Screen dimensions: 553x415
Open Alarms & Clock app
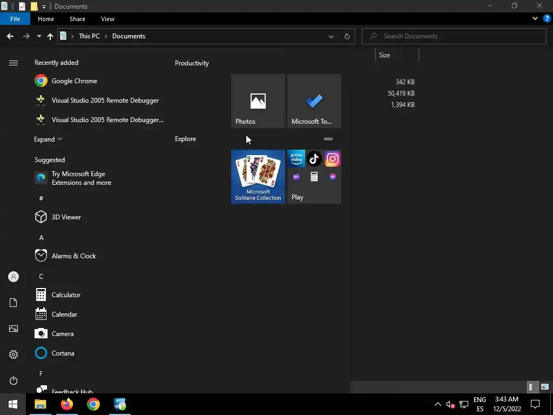pyautogui.click(x=99, y=256)
